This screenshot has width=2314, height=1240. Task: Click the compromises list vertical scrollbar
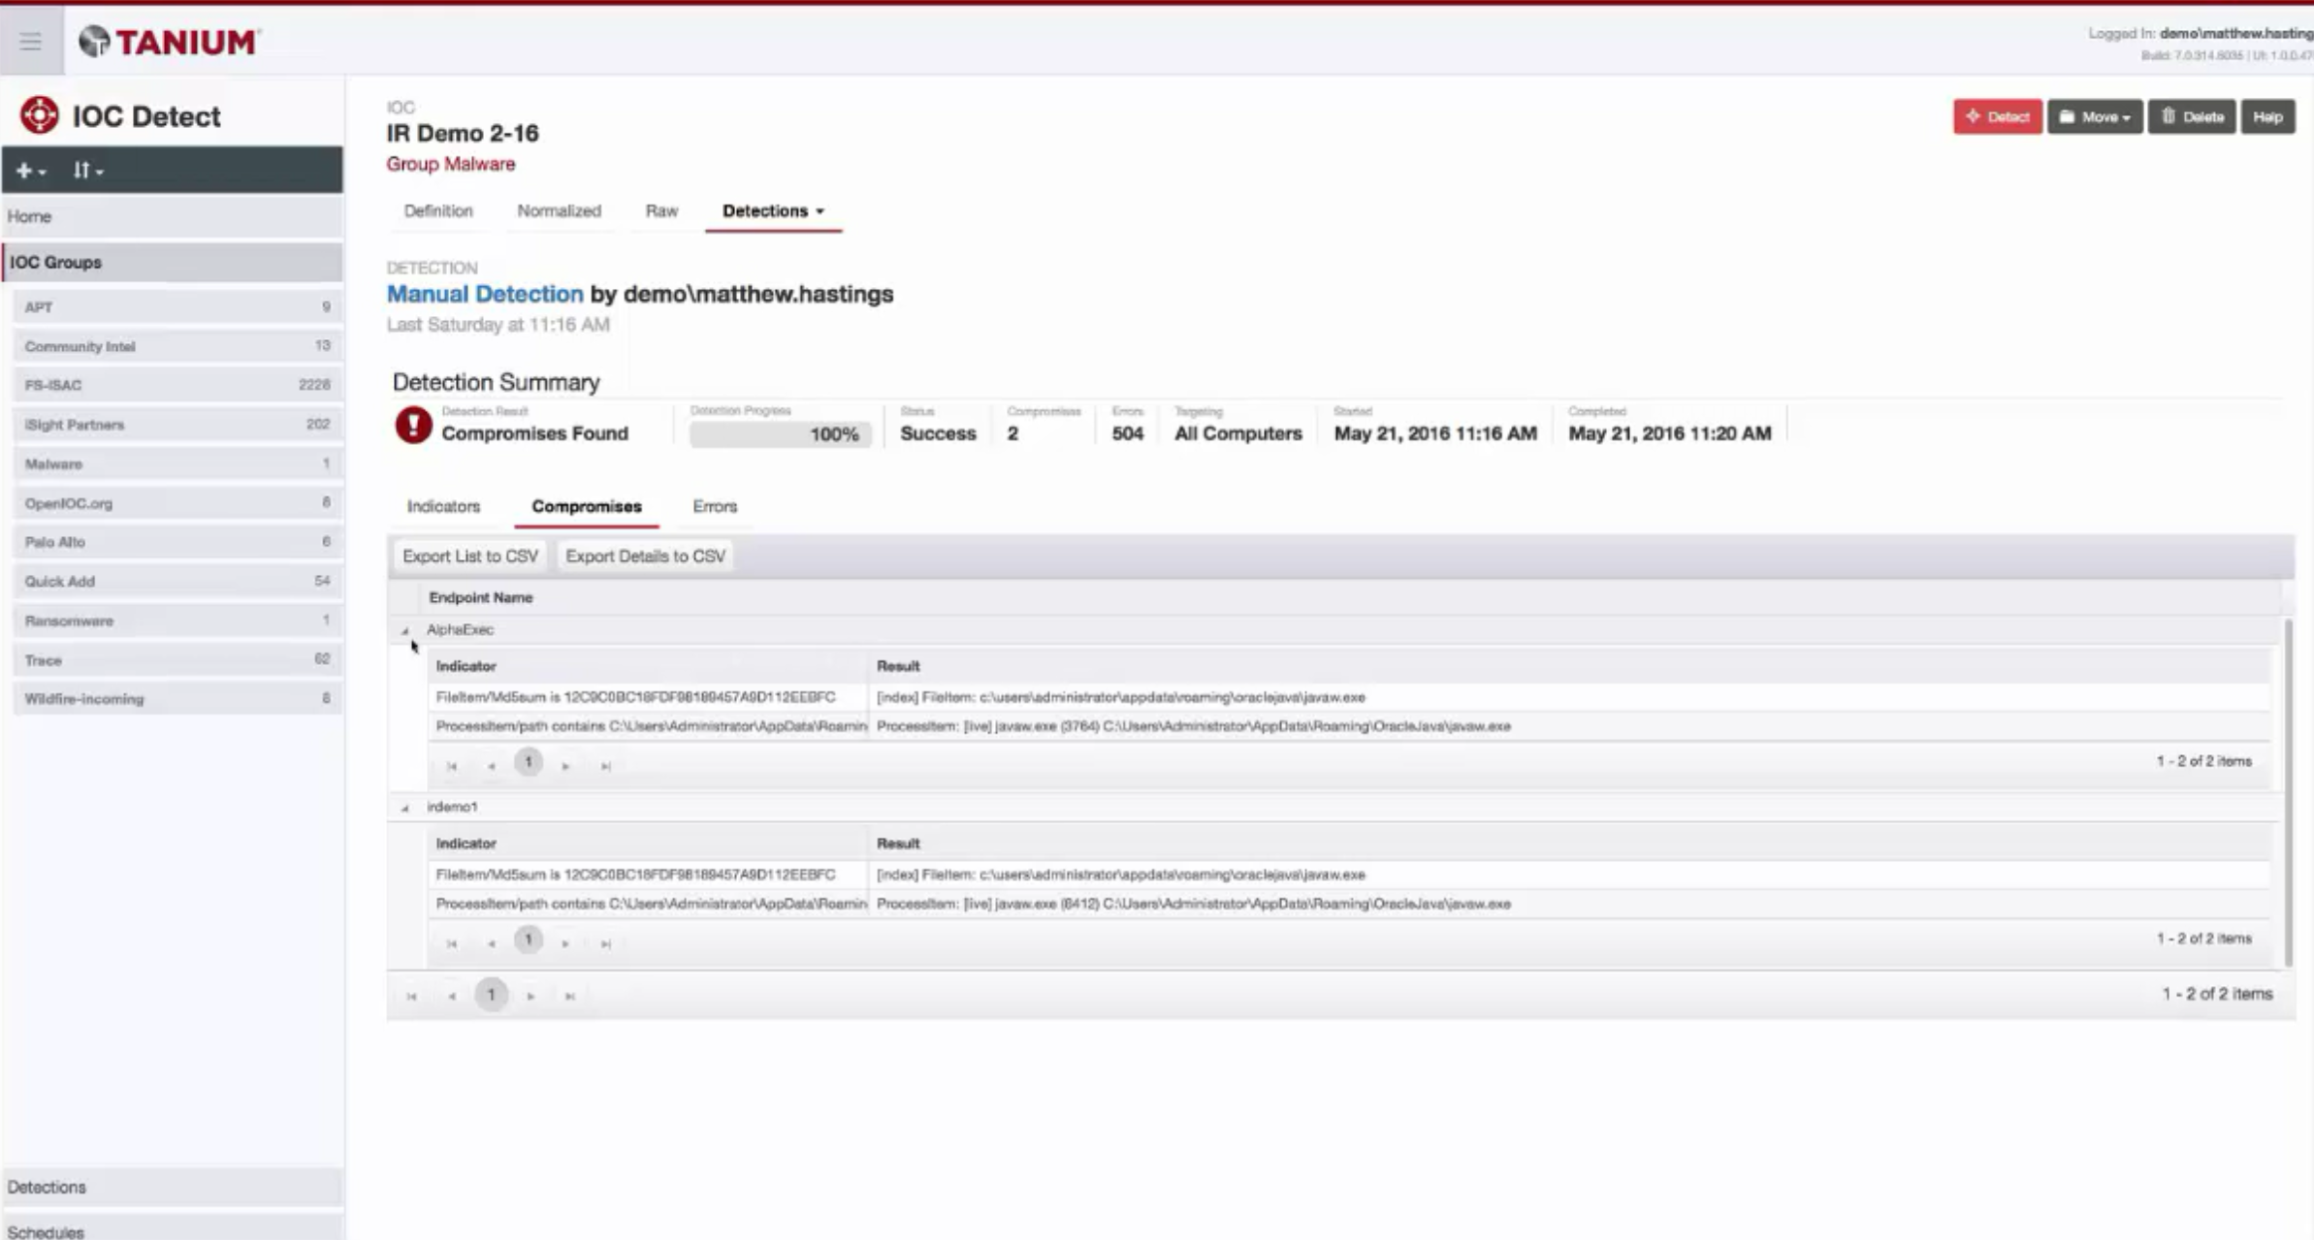[x=2289, y=793]
